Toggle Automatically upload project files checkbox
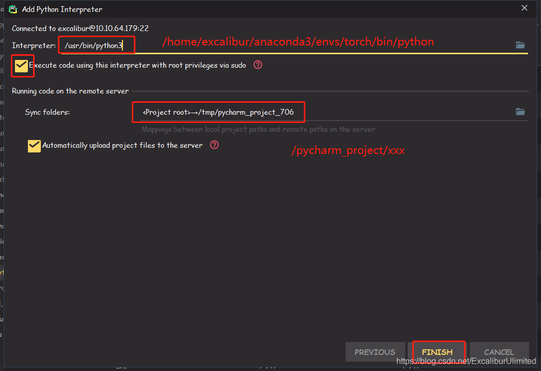 [34, 146]
